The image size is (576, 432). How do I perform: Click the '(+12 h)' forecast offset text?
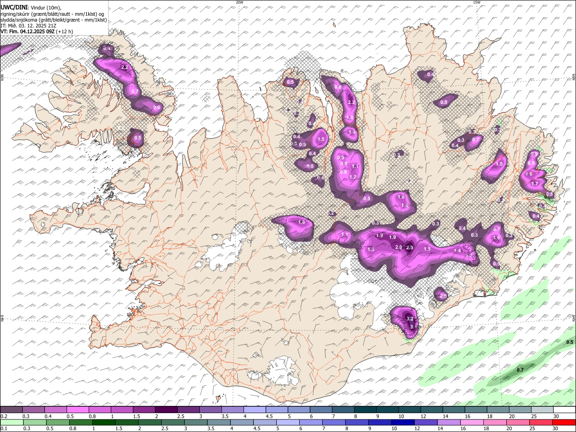[64, 31]
